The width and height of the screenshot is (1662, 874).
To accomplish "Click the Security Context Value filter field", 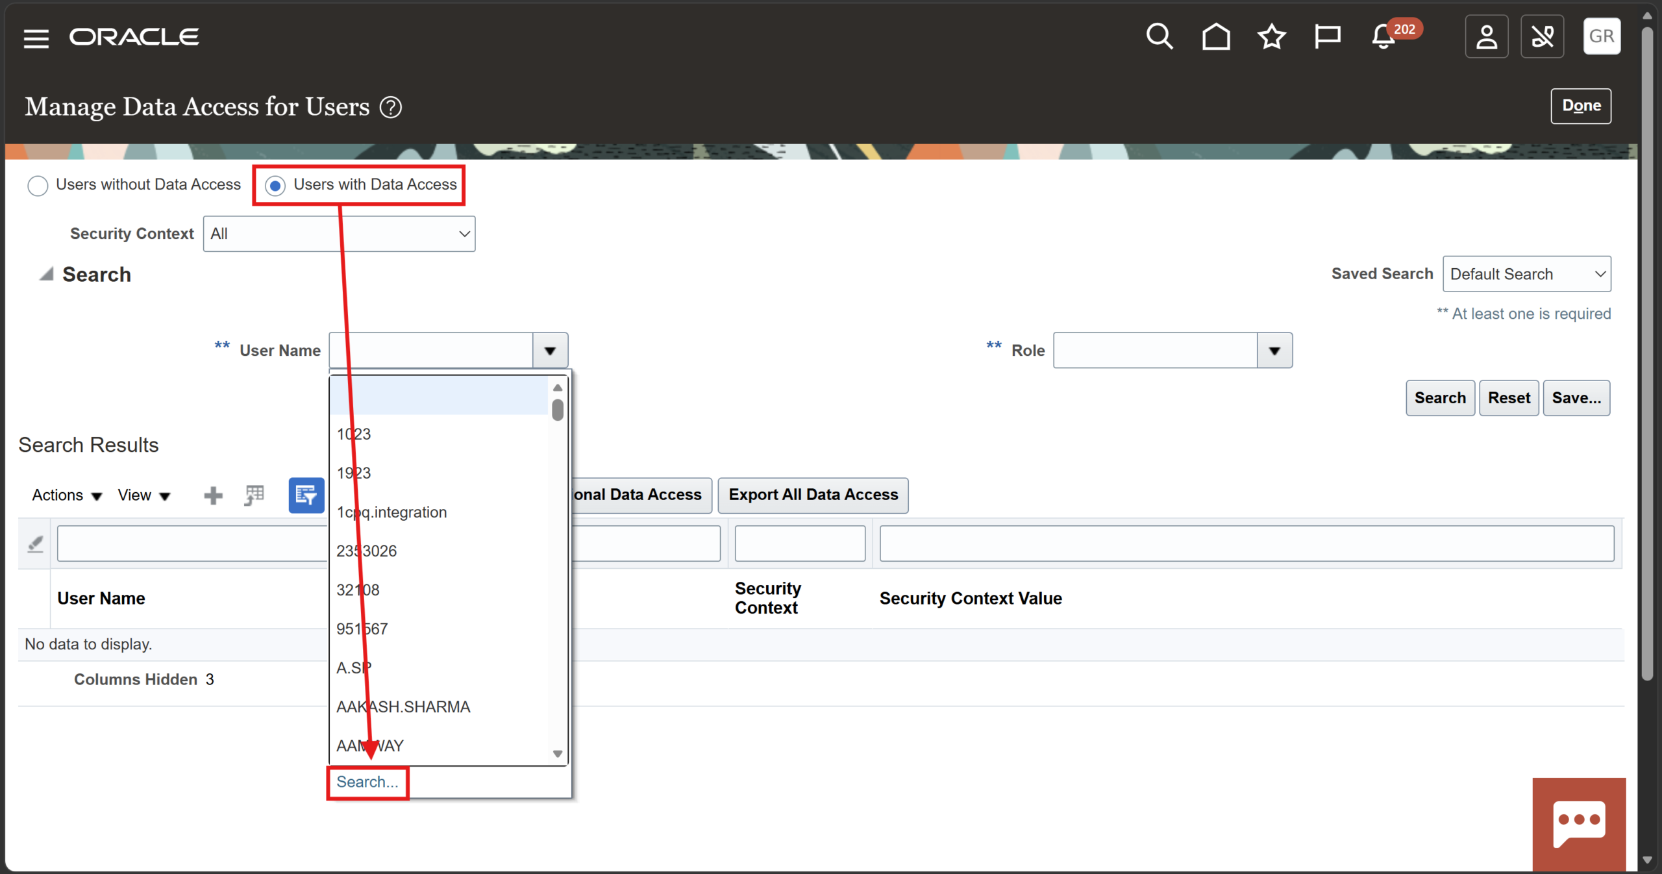I will (1246, 543).
